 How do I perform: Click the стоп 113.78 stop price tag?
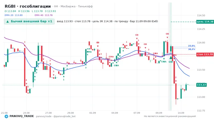coord(205,54)
